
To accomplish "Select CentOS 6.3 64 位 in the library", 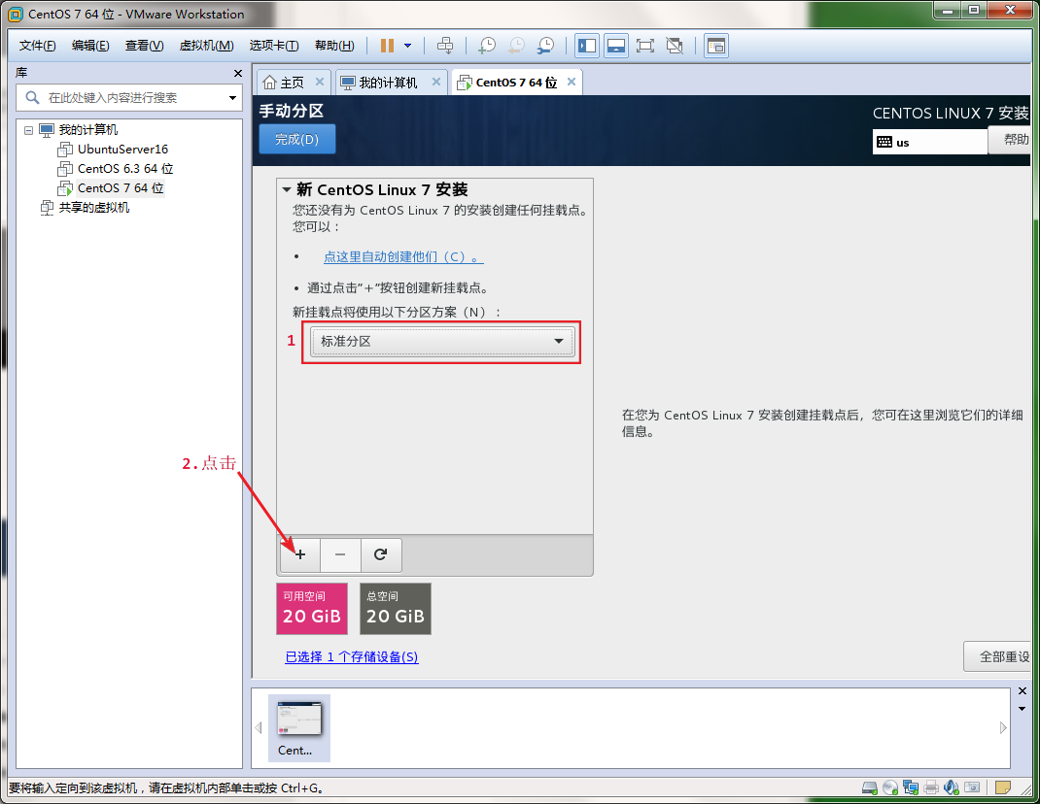I will click(125, 168).
